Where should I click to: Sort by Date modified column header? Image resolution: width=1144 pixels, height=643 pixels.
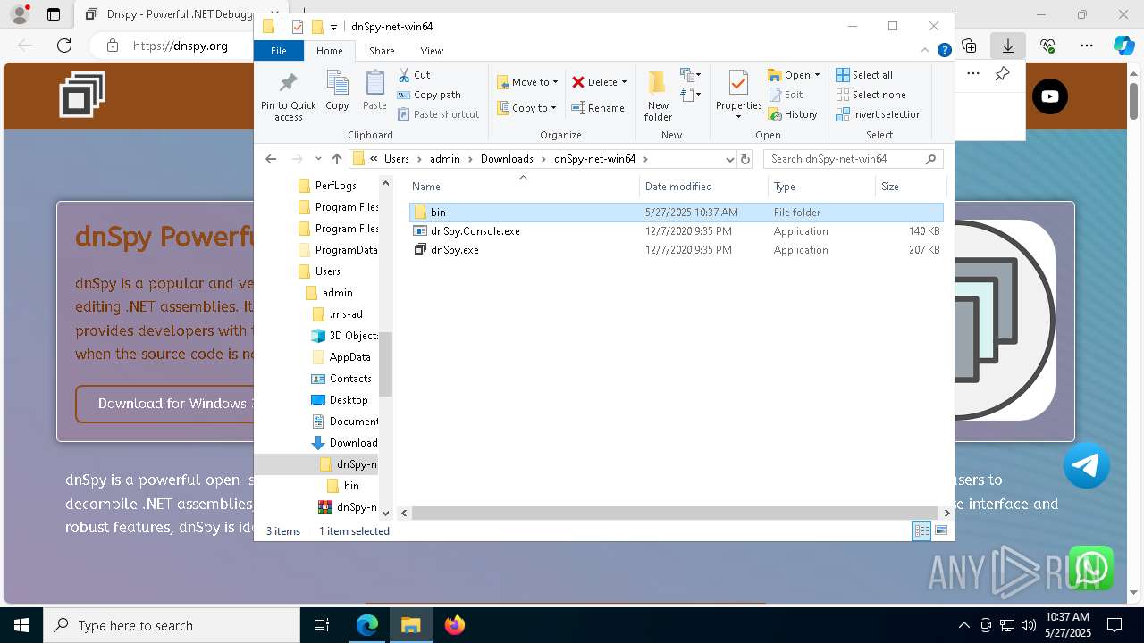click(x=704, y=187)
